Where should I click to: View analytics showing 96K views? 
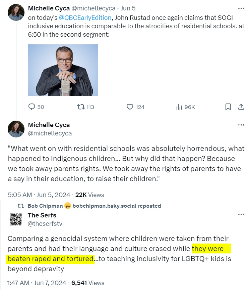point(179,107)
